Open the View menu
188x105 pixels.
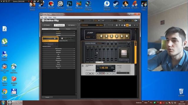click(50, 17)
